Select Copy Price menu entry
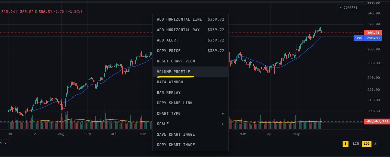Viewport: 390px width, 157px height. 190,51
